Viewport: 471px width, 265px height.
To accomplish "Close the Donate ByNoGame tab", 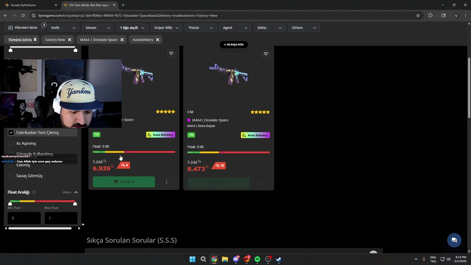I will (x=56, y=5).
